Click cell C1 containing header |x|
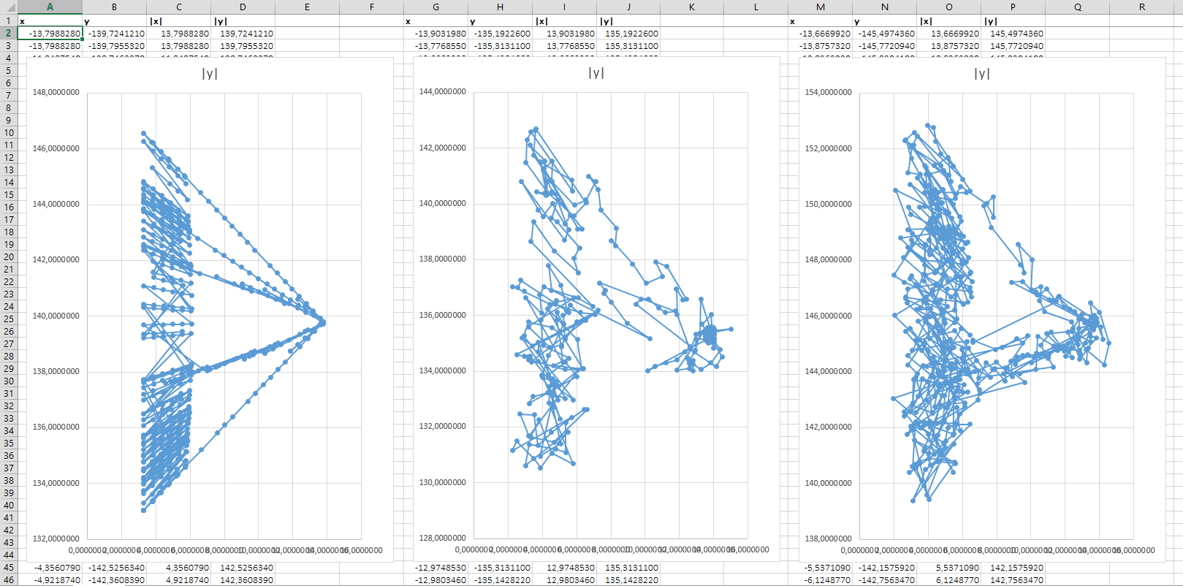The height and width of the screenshot is (586, 1183). pyautogui.click(x=178, y=20)
